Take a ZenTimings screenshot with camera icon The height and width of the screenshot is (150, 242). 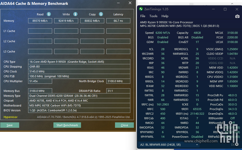pyautogui.click(x=237, y=16)
